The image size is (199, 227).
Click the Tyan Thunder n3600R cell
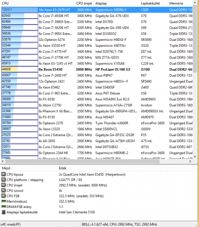pos(112,123)
